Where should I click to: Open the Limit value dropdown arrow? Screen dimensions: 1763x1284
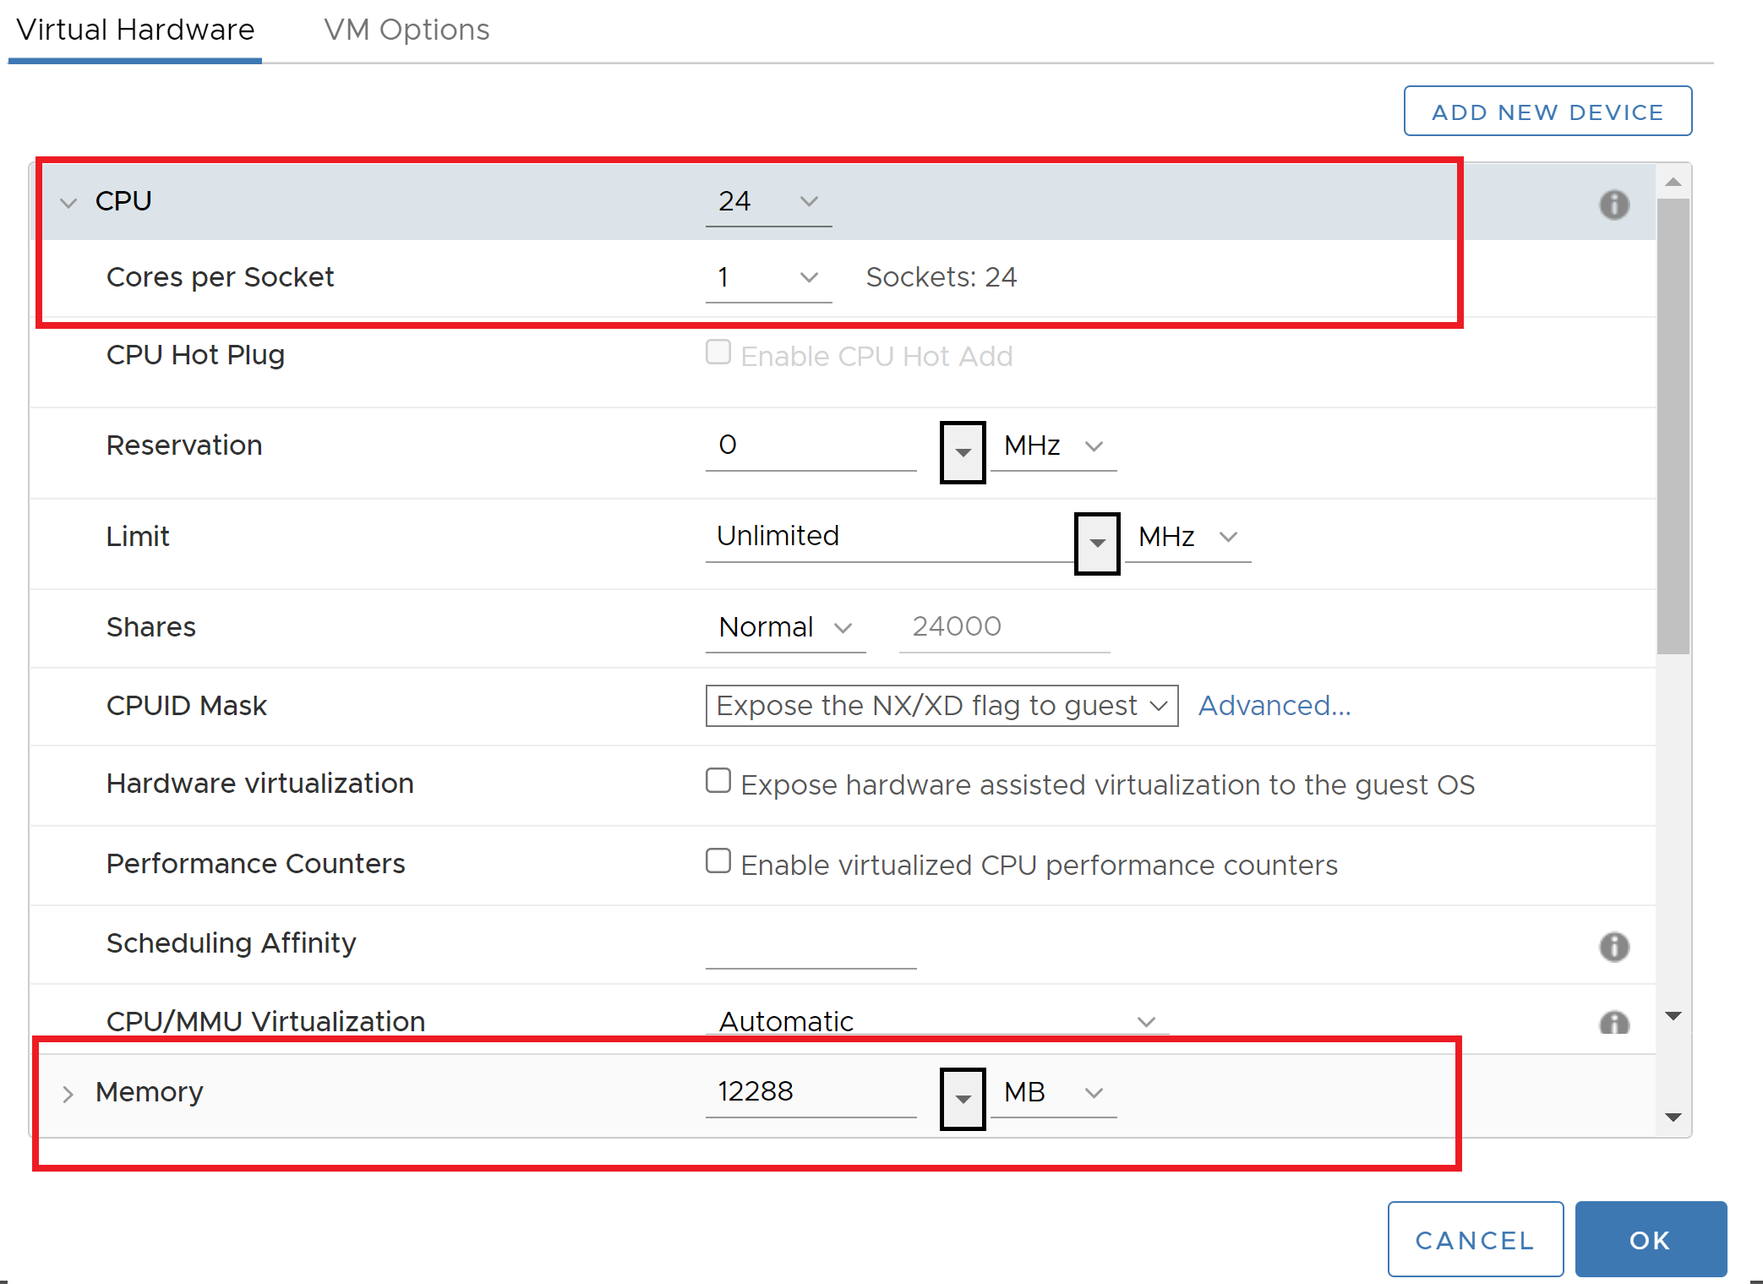pyautogui.click(x=1096, y=543)
